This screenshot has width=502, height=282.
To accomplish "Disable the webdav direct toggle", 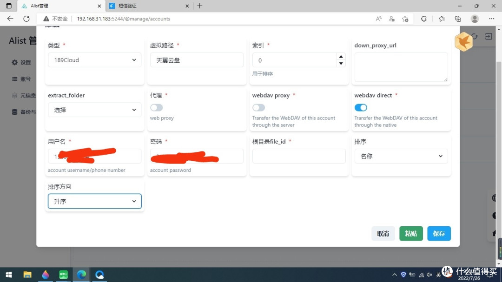I will (x=361, y=107).
